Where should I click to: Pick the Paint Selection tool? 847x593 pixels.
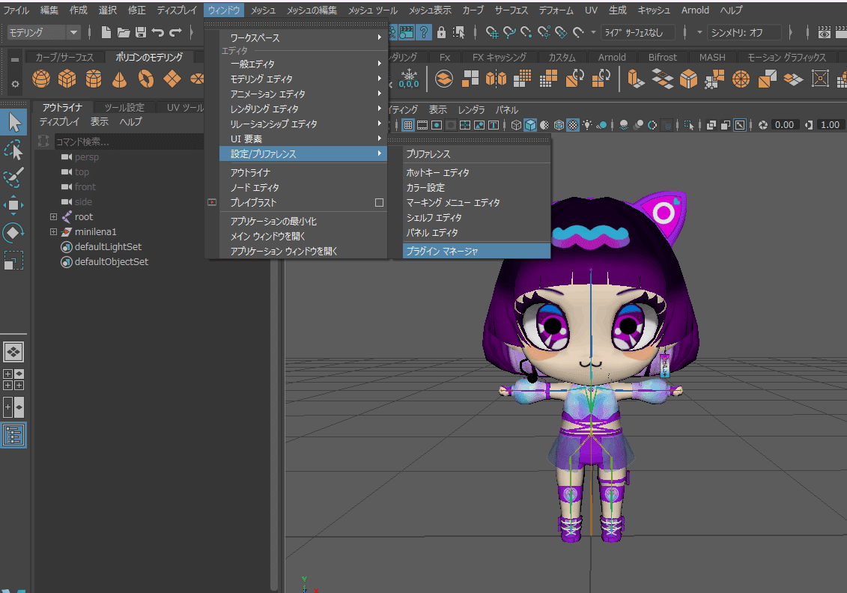[14, 177]
